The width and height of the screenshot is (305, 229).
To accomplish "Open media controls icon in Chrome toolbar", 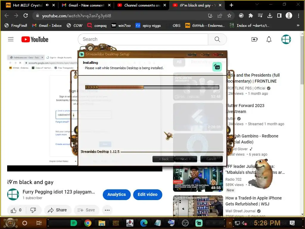I will 260,16.
